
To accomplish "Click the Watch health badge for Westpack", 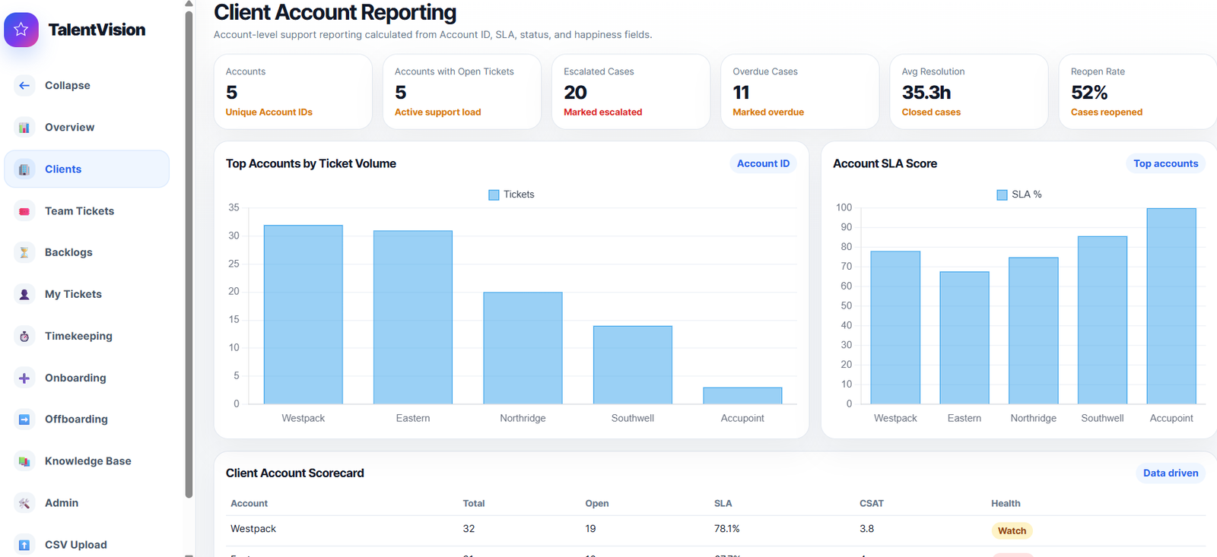I will coord(1012,530).
